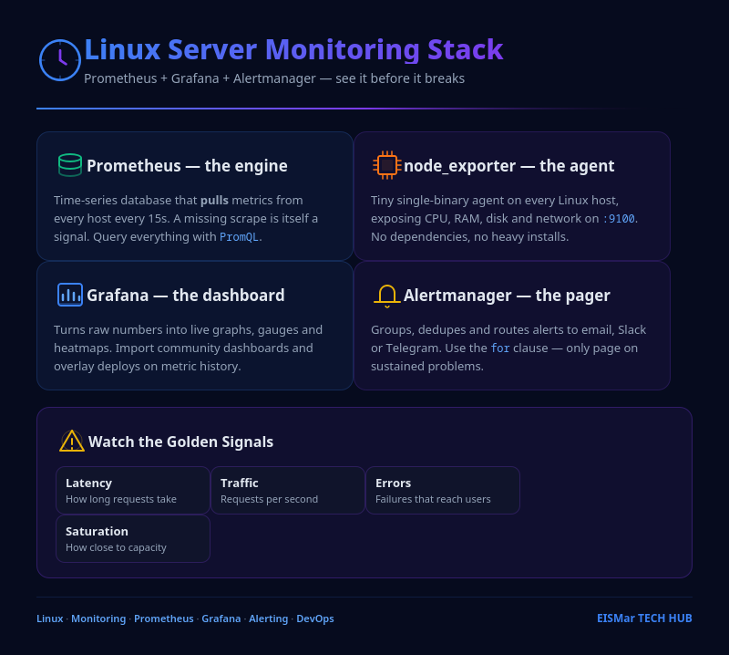The width and height of the screenshot is (729, 655).
Task: Select the Traffic signal card
Action: click(288, 490)
